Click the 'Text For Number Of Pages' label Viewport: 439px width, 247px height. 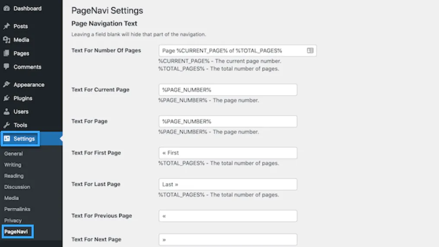coord(106,51)
